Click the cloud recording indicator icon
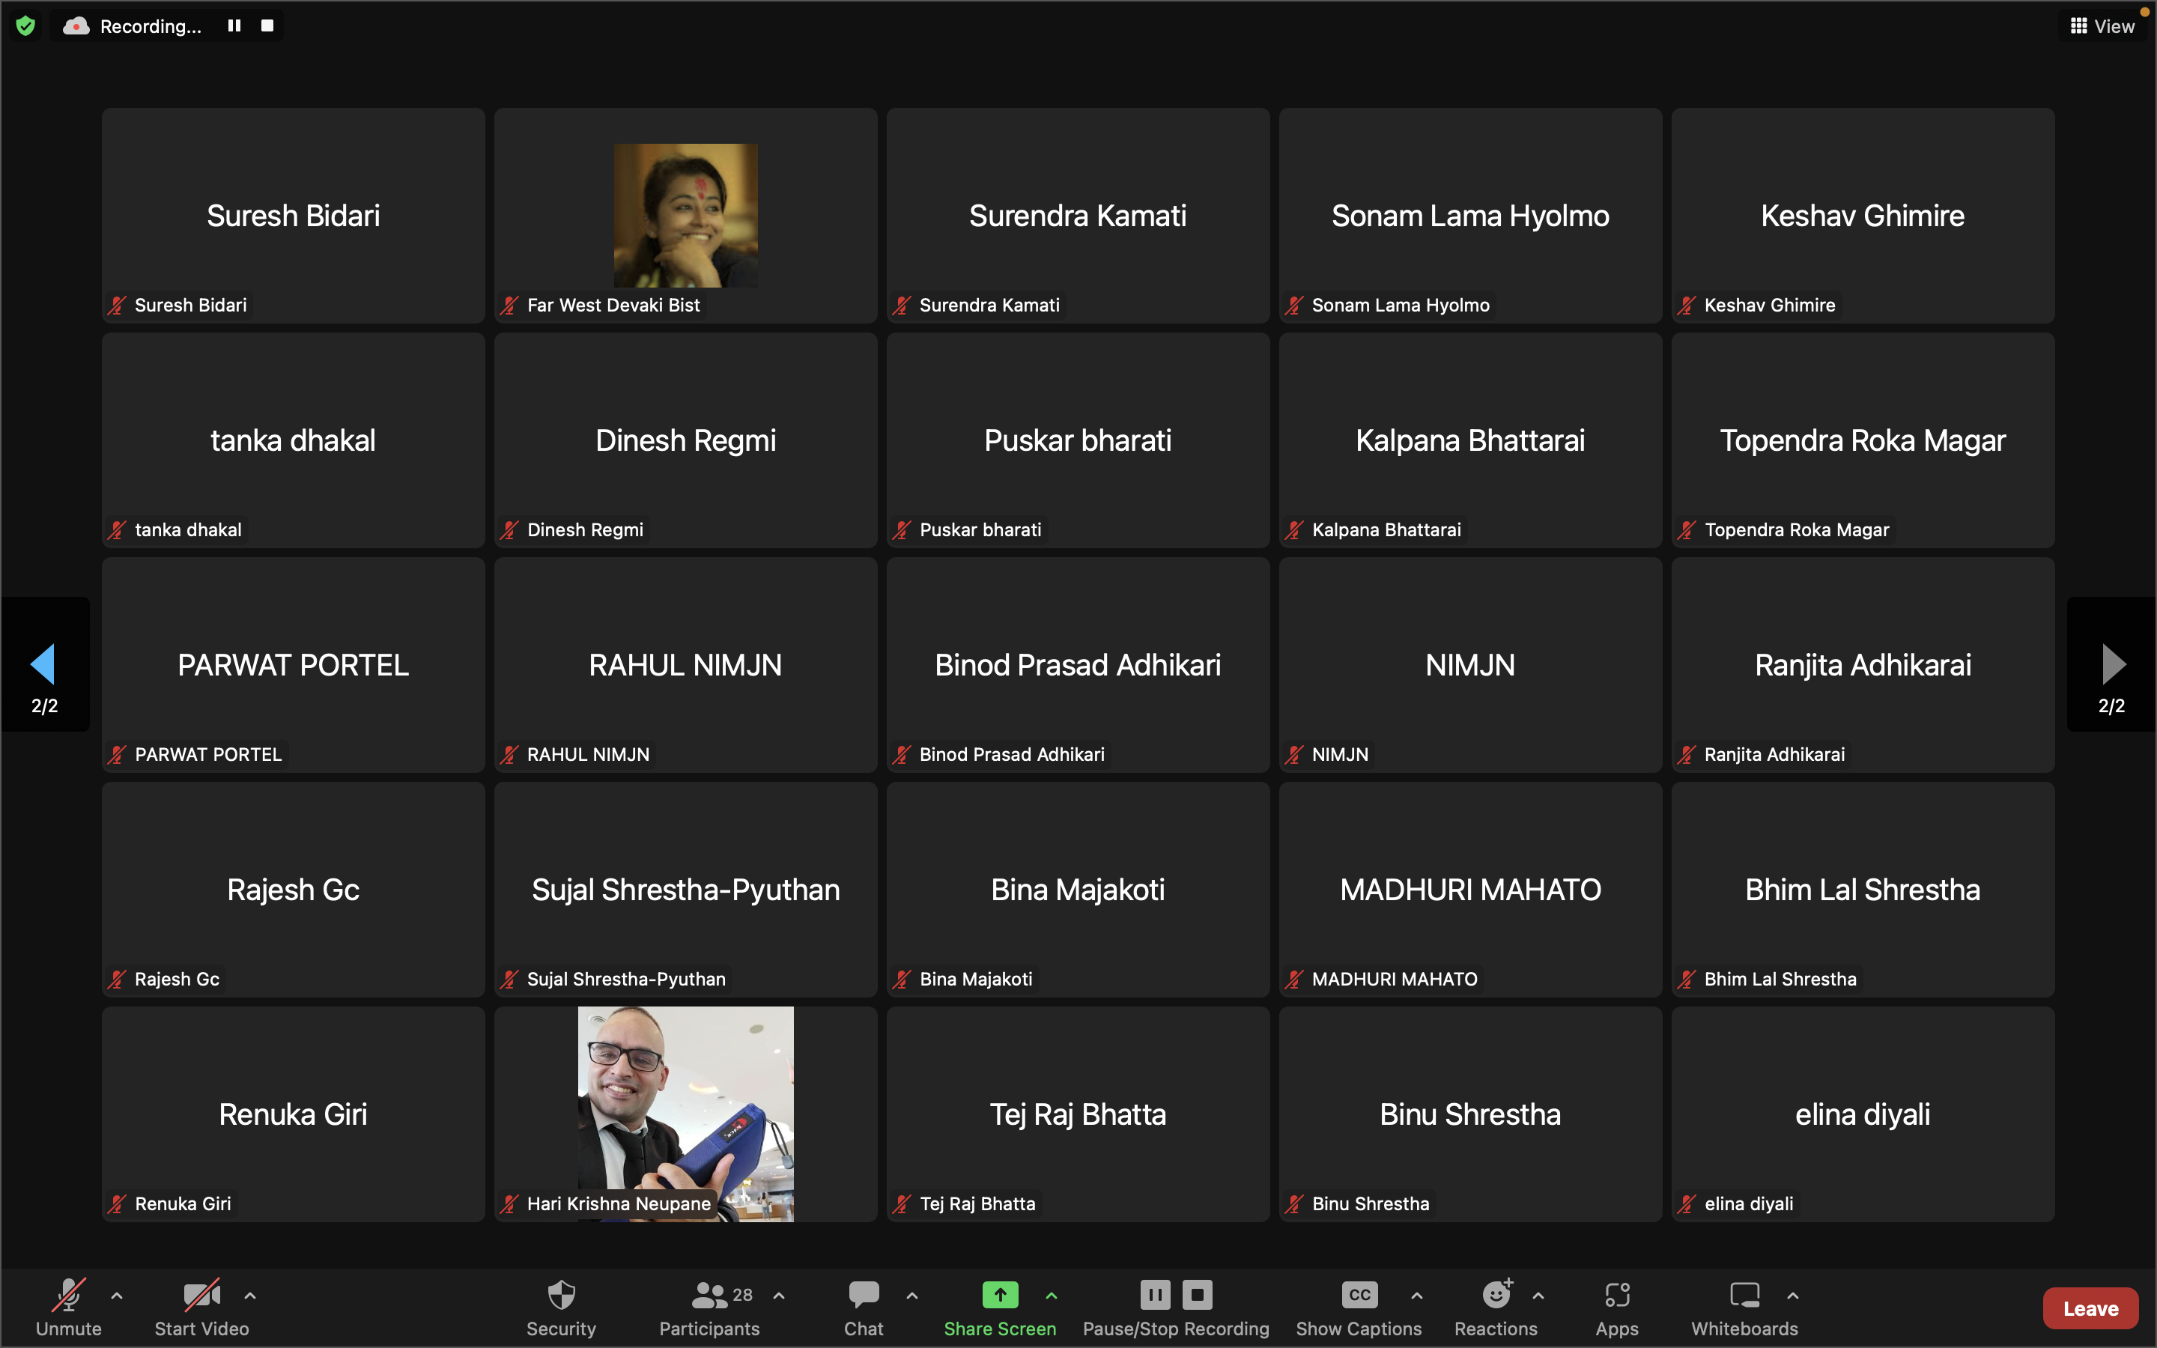The height and width of the screenshot is (1348, 2157). (76, 27)
